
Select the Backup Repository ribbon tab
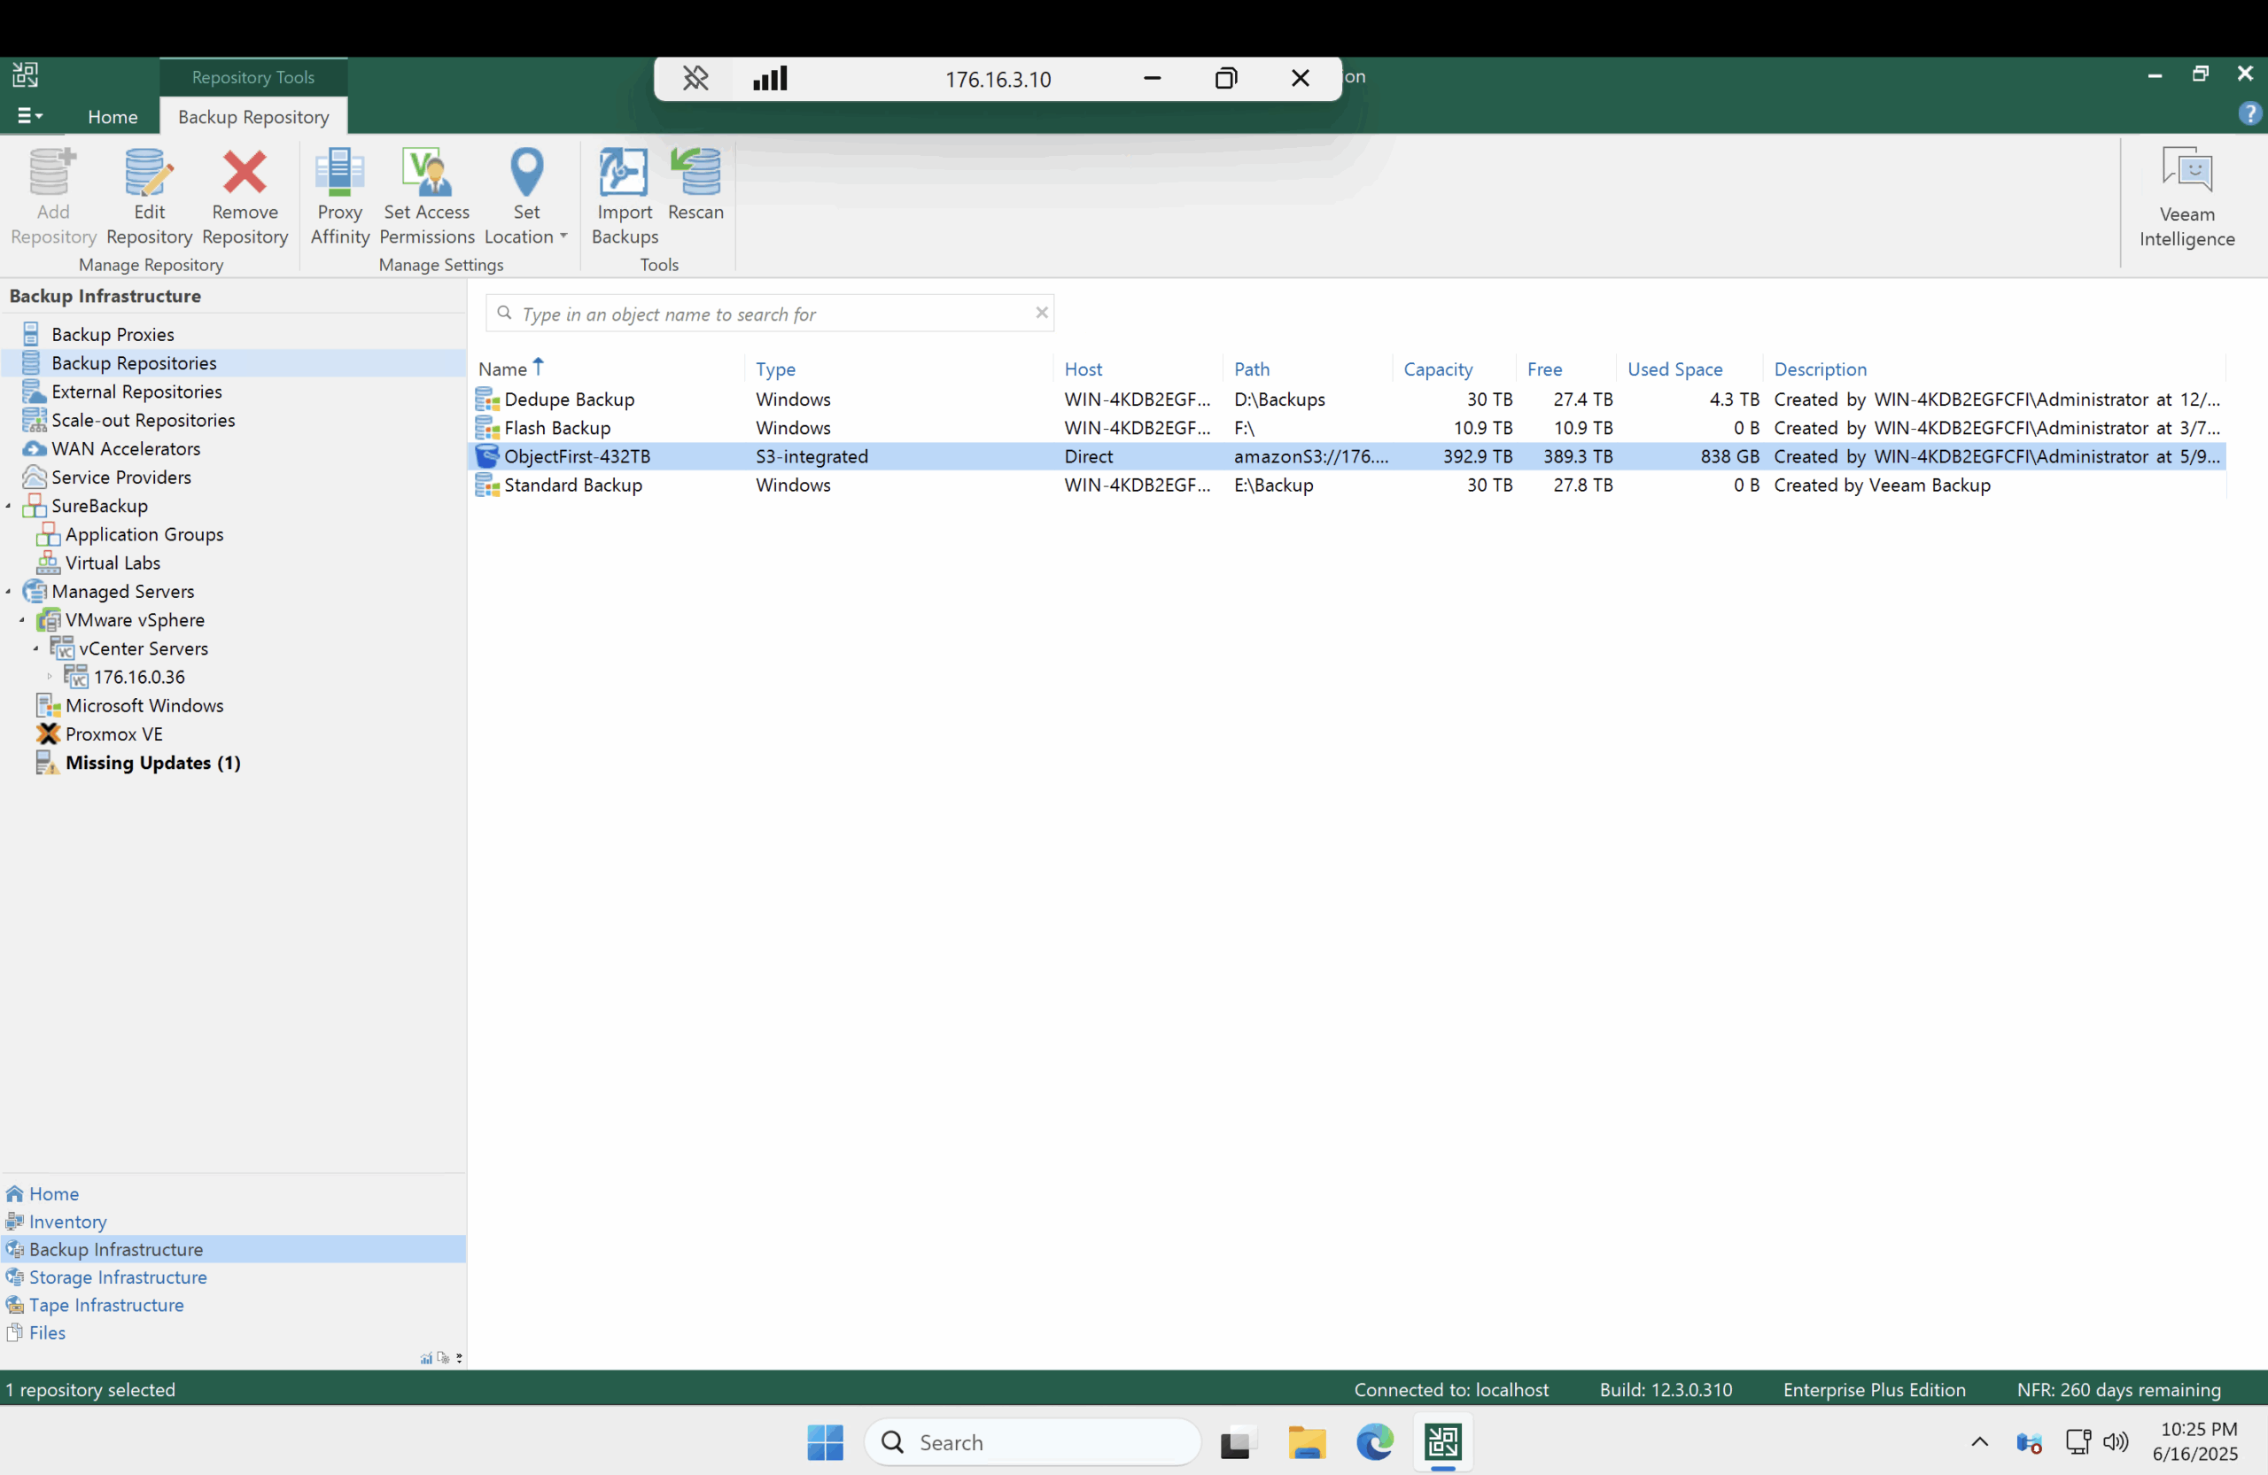tap(253, 116)
